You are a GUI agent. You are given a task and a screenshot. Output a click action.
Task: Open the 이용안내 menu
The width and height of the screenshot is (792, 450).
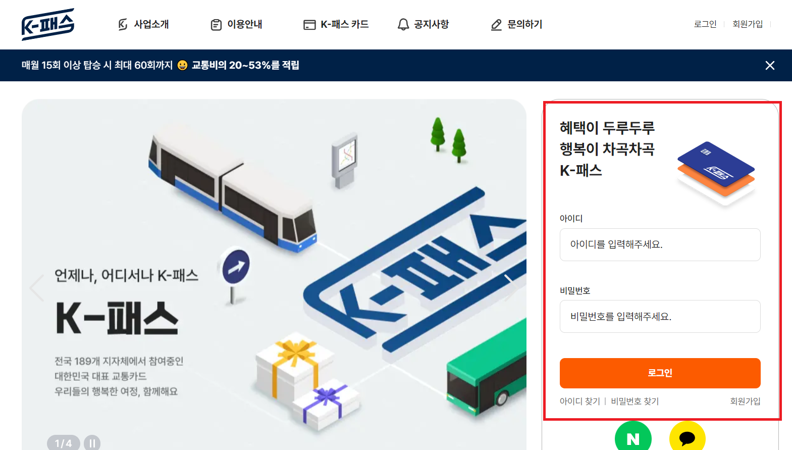[236, 24]
